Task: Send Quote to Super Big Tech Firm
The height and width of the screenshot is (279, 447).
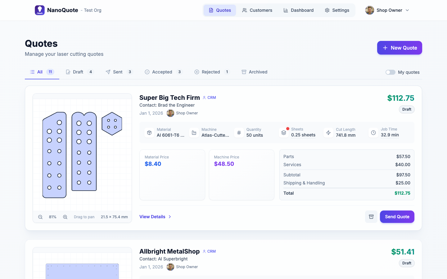Action: [x=397, y=217]
